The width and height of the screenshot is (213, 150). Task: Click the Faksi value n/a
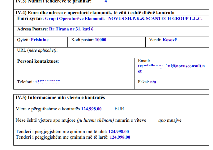(x=153, y=82)
